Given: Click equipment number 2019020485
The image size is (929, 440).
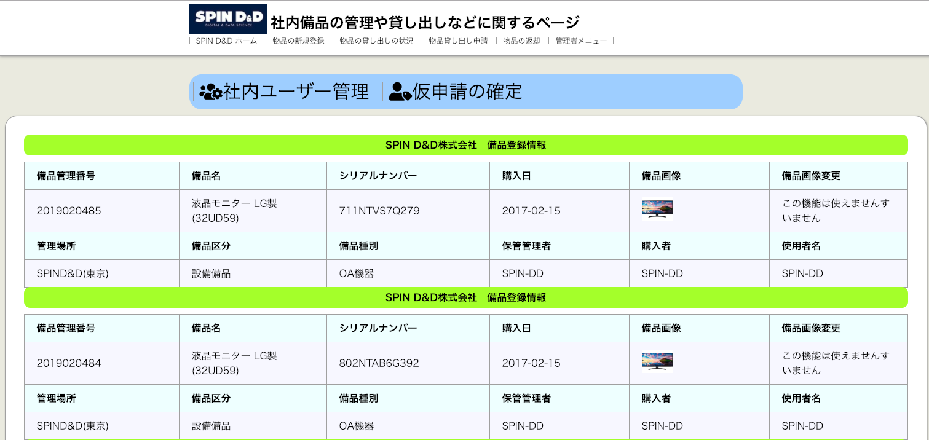Looking at the screenshot, I should tap(69, 211).
